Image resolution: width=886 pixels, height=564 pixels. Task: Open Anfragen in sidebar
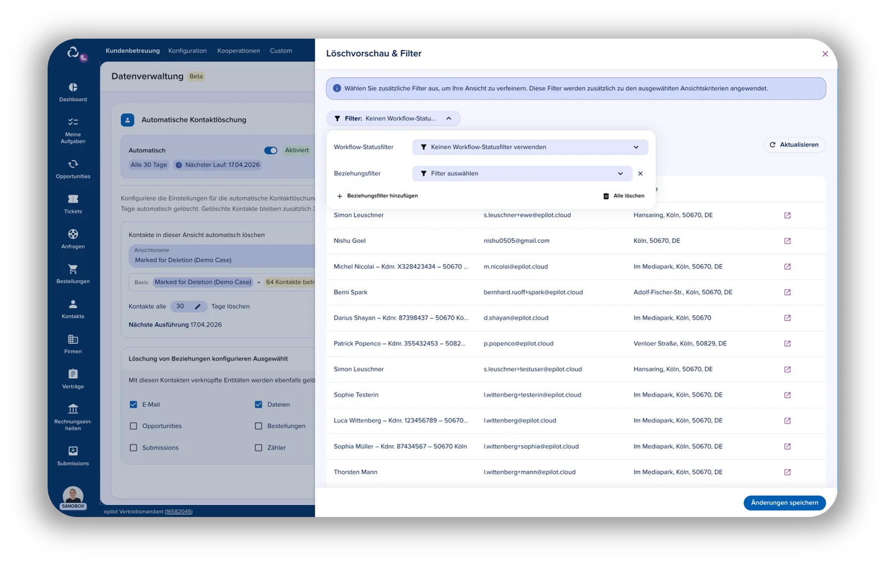pyautogui.click(x=73, y=239)
